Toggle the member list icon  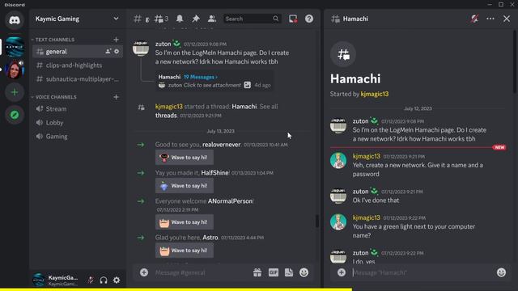point(212,19)
